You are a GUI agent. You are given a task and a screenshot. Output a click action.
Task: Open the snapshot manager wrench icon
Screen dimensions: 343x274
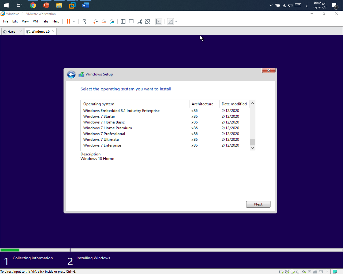click(112, 21)
